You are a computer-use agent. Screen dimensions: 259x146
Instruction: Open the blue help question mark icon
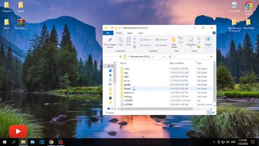[x=214, y=33]
